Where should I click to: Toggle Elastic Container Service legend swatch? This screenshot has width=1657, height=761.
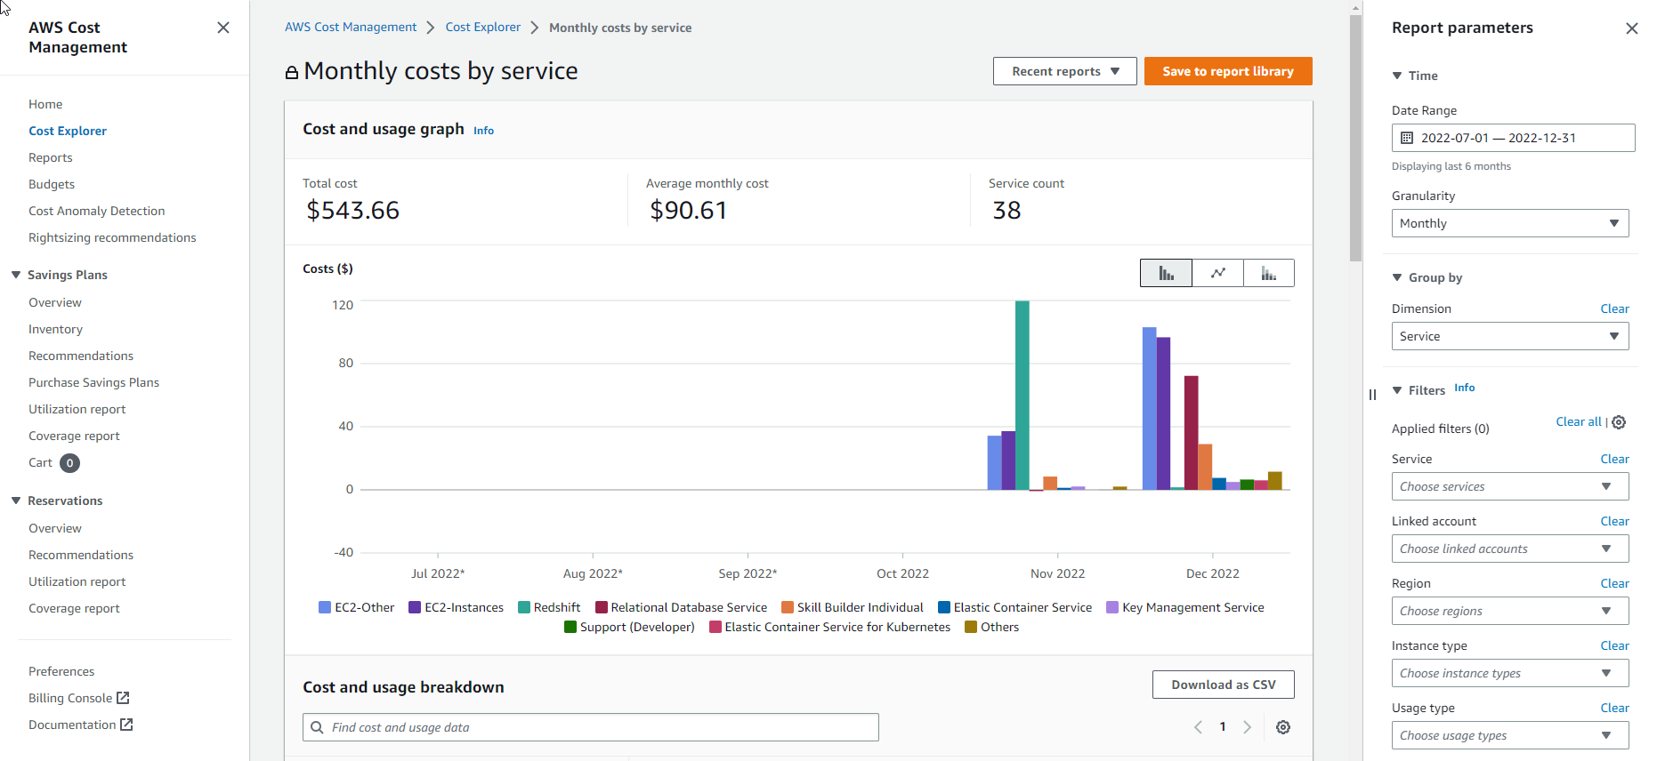(x=944, y=607)
